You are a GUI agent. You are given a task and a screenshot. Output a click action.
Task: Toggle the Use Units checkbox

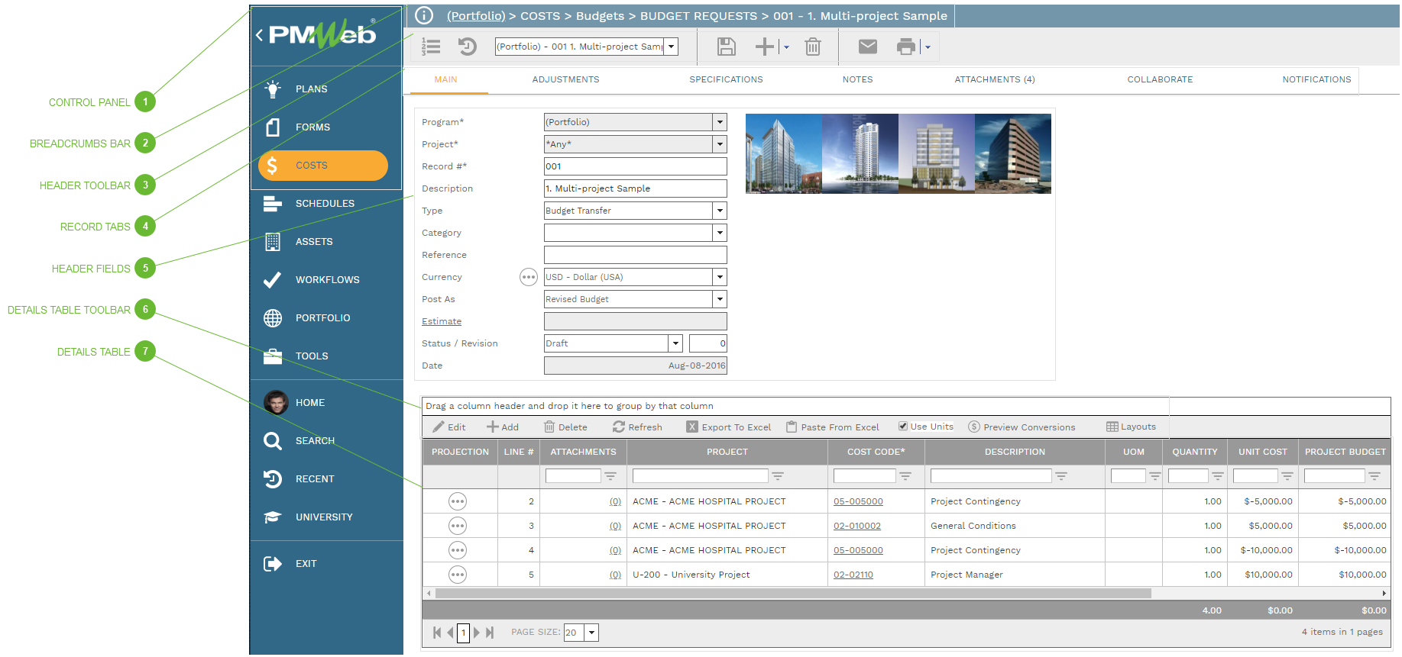(x=903, y=427)
